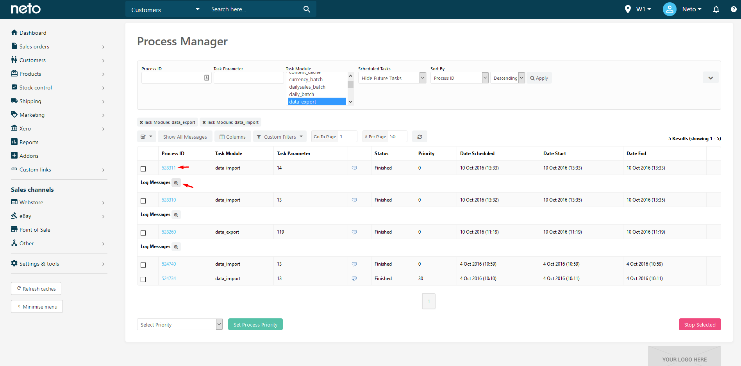Open the Neto account dropdown
This screenshot has width=741, height=366.
point(692,9)
